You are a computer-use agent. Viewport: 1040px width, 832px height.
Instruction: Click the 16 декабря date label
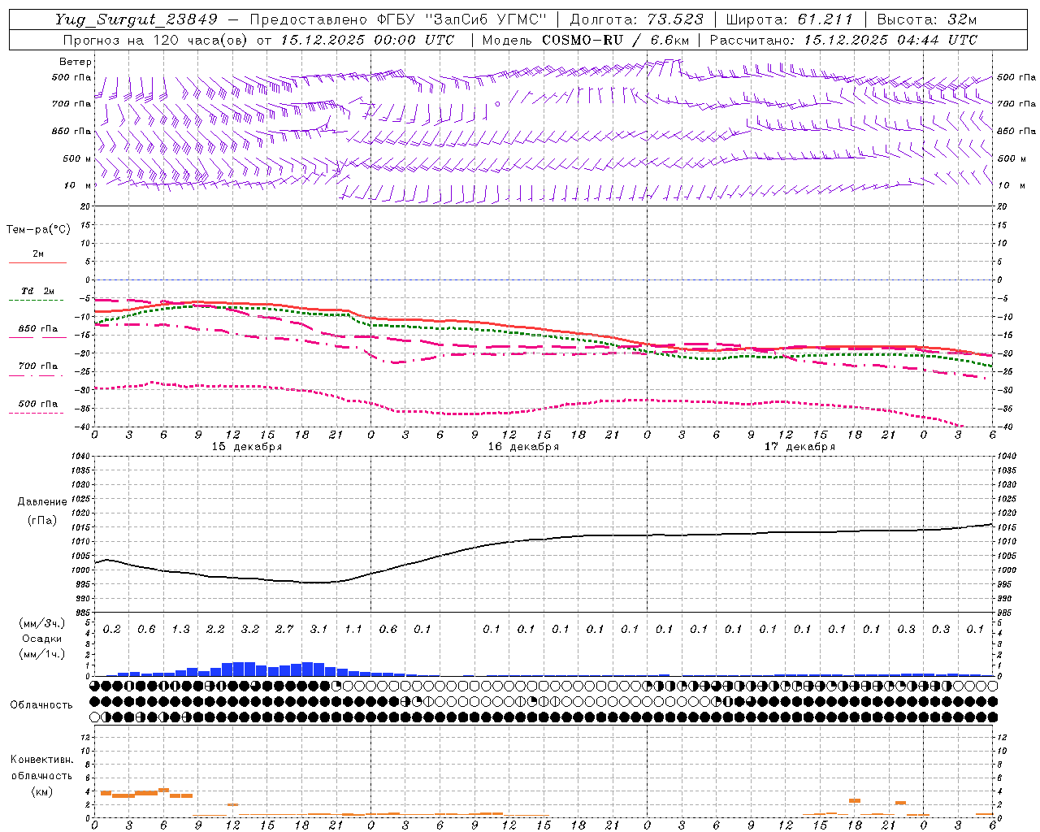(x=523, y=447)
